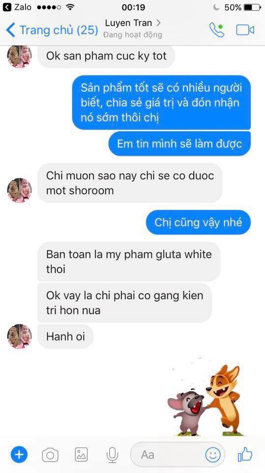Go back to Trang chủ (25)

52,30
